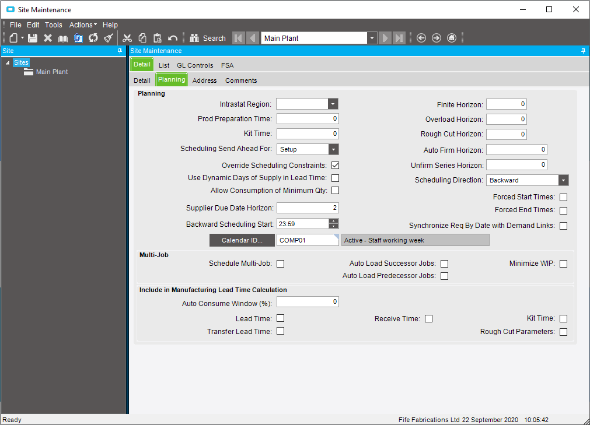Screen dimensions: 590x425
Task: Open the Scheduling Send Ahead For dropdown
Action: [x=333, y=149]
